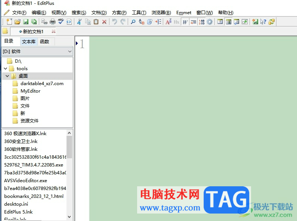Toggle Word Wrap W icon
The width and height of the screenshot is (297, 221).
[x=185, y=22]
